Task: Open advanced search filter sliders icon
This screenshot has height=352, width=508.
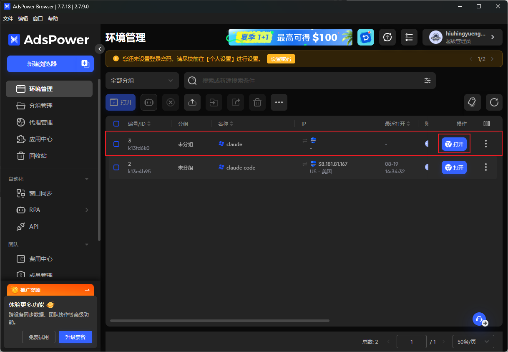Action: tap(428, 81)
